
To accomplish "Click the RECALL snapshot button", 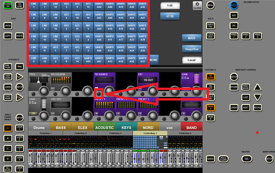I will (x=258, y=107).
